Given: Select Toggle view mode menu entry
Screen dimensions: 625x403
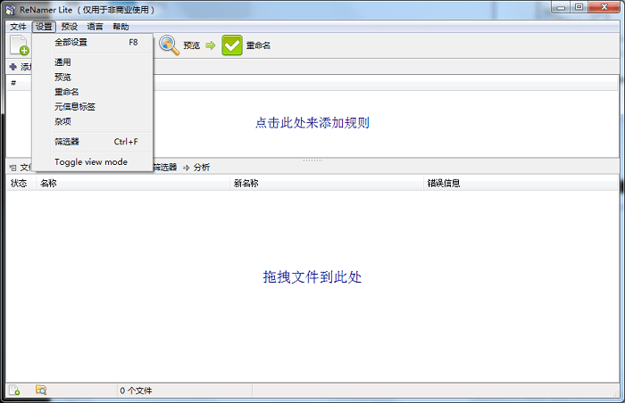Looking at the screenshot, I should 93,161.
